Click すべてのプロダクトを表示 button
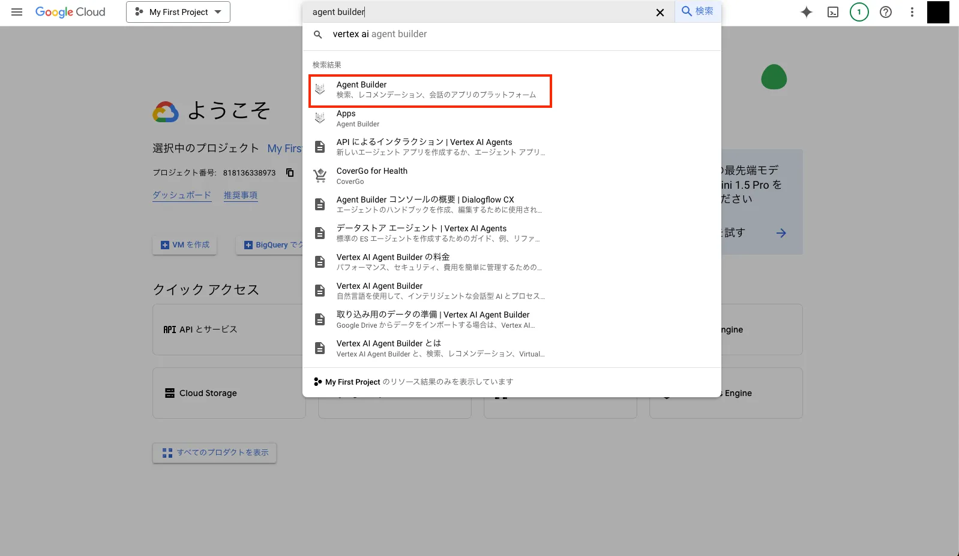This screenshot has width=959, height=556. 215,452
